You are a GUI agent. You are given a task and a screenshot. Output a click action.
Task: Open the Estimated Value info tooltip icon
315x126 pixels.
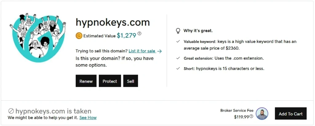[x=139, y=34]
